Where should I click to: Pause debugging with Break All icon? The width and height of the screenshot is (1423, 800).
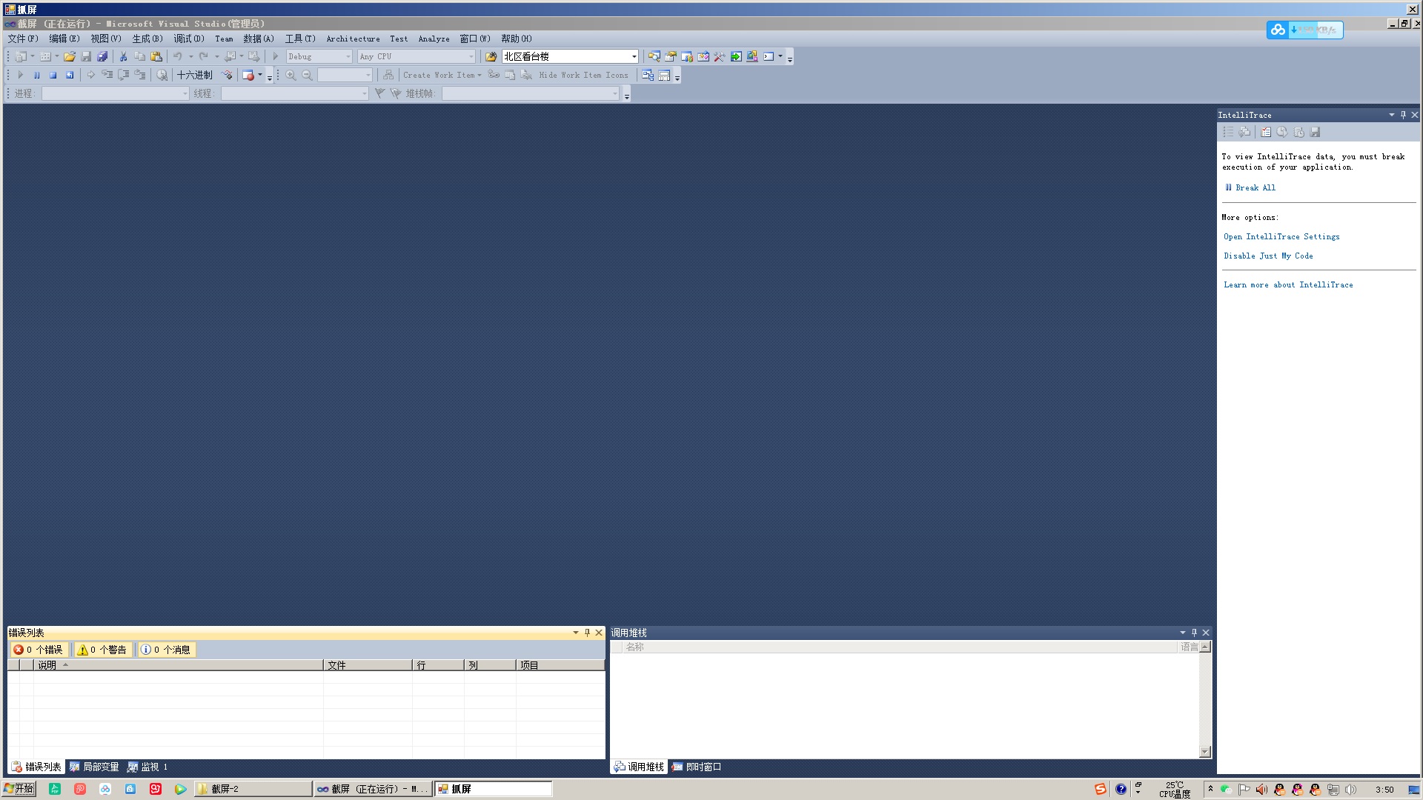point(36,75)
